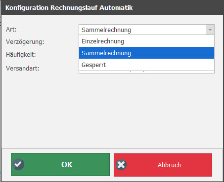Click the Versandart: label

click(x=23, y=68)
